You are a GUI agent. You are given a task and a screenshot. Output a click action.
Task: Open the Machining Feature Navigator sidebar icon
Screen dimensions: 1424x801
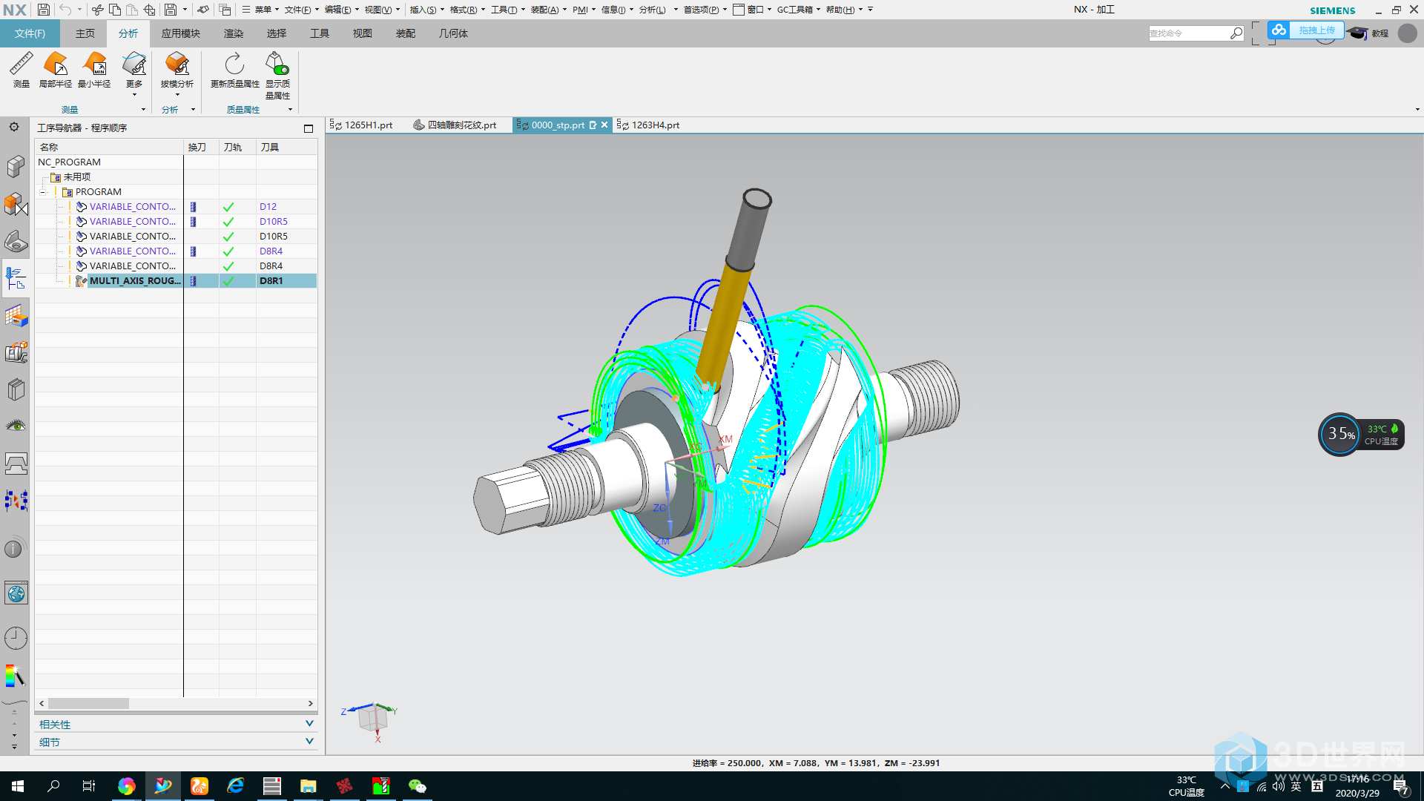point(16,316)
